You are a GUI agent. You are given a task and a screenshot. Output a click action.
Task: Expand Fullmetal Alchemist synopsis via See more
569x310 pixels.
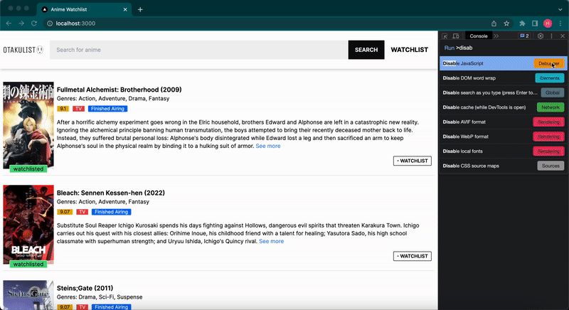268,146
